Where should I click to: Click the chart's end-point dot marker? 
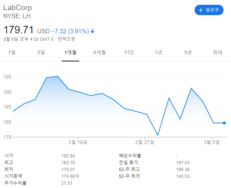224,123
